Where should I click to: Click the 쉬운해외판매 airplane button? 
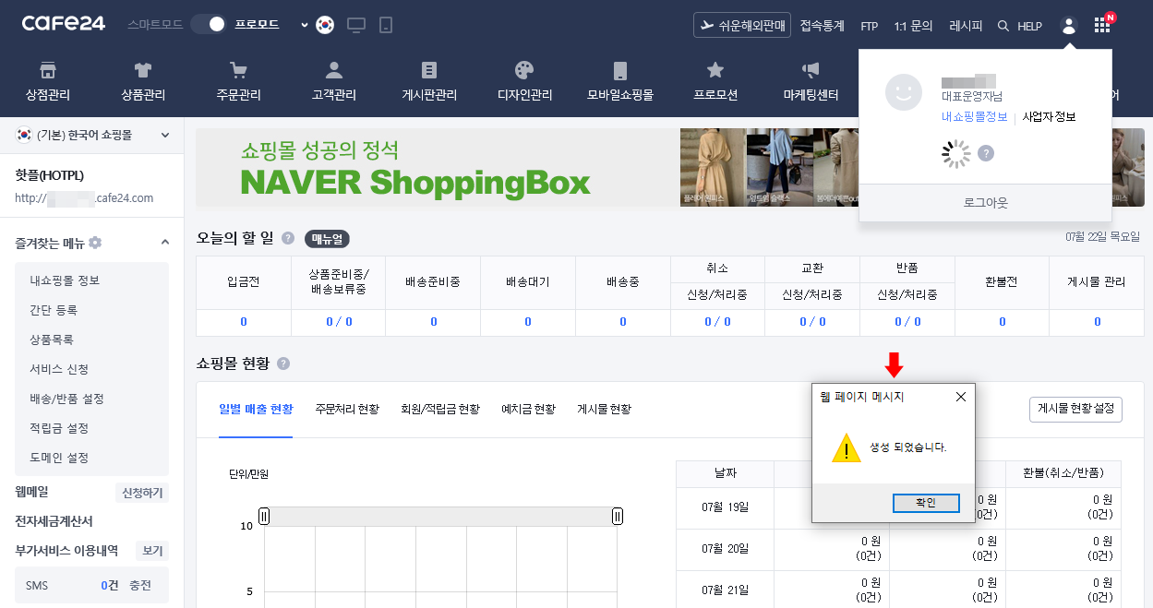point(742,26)
